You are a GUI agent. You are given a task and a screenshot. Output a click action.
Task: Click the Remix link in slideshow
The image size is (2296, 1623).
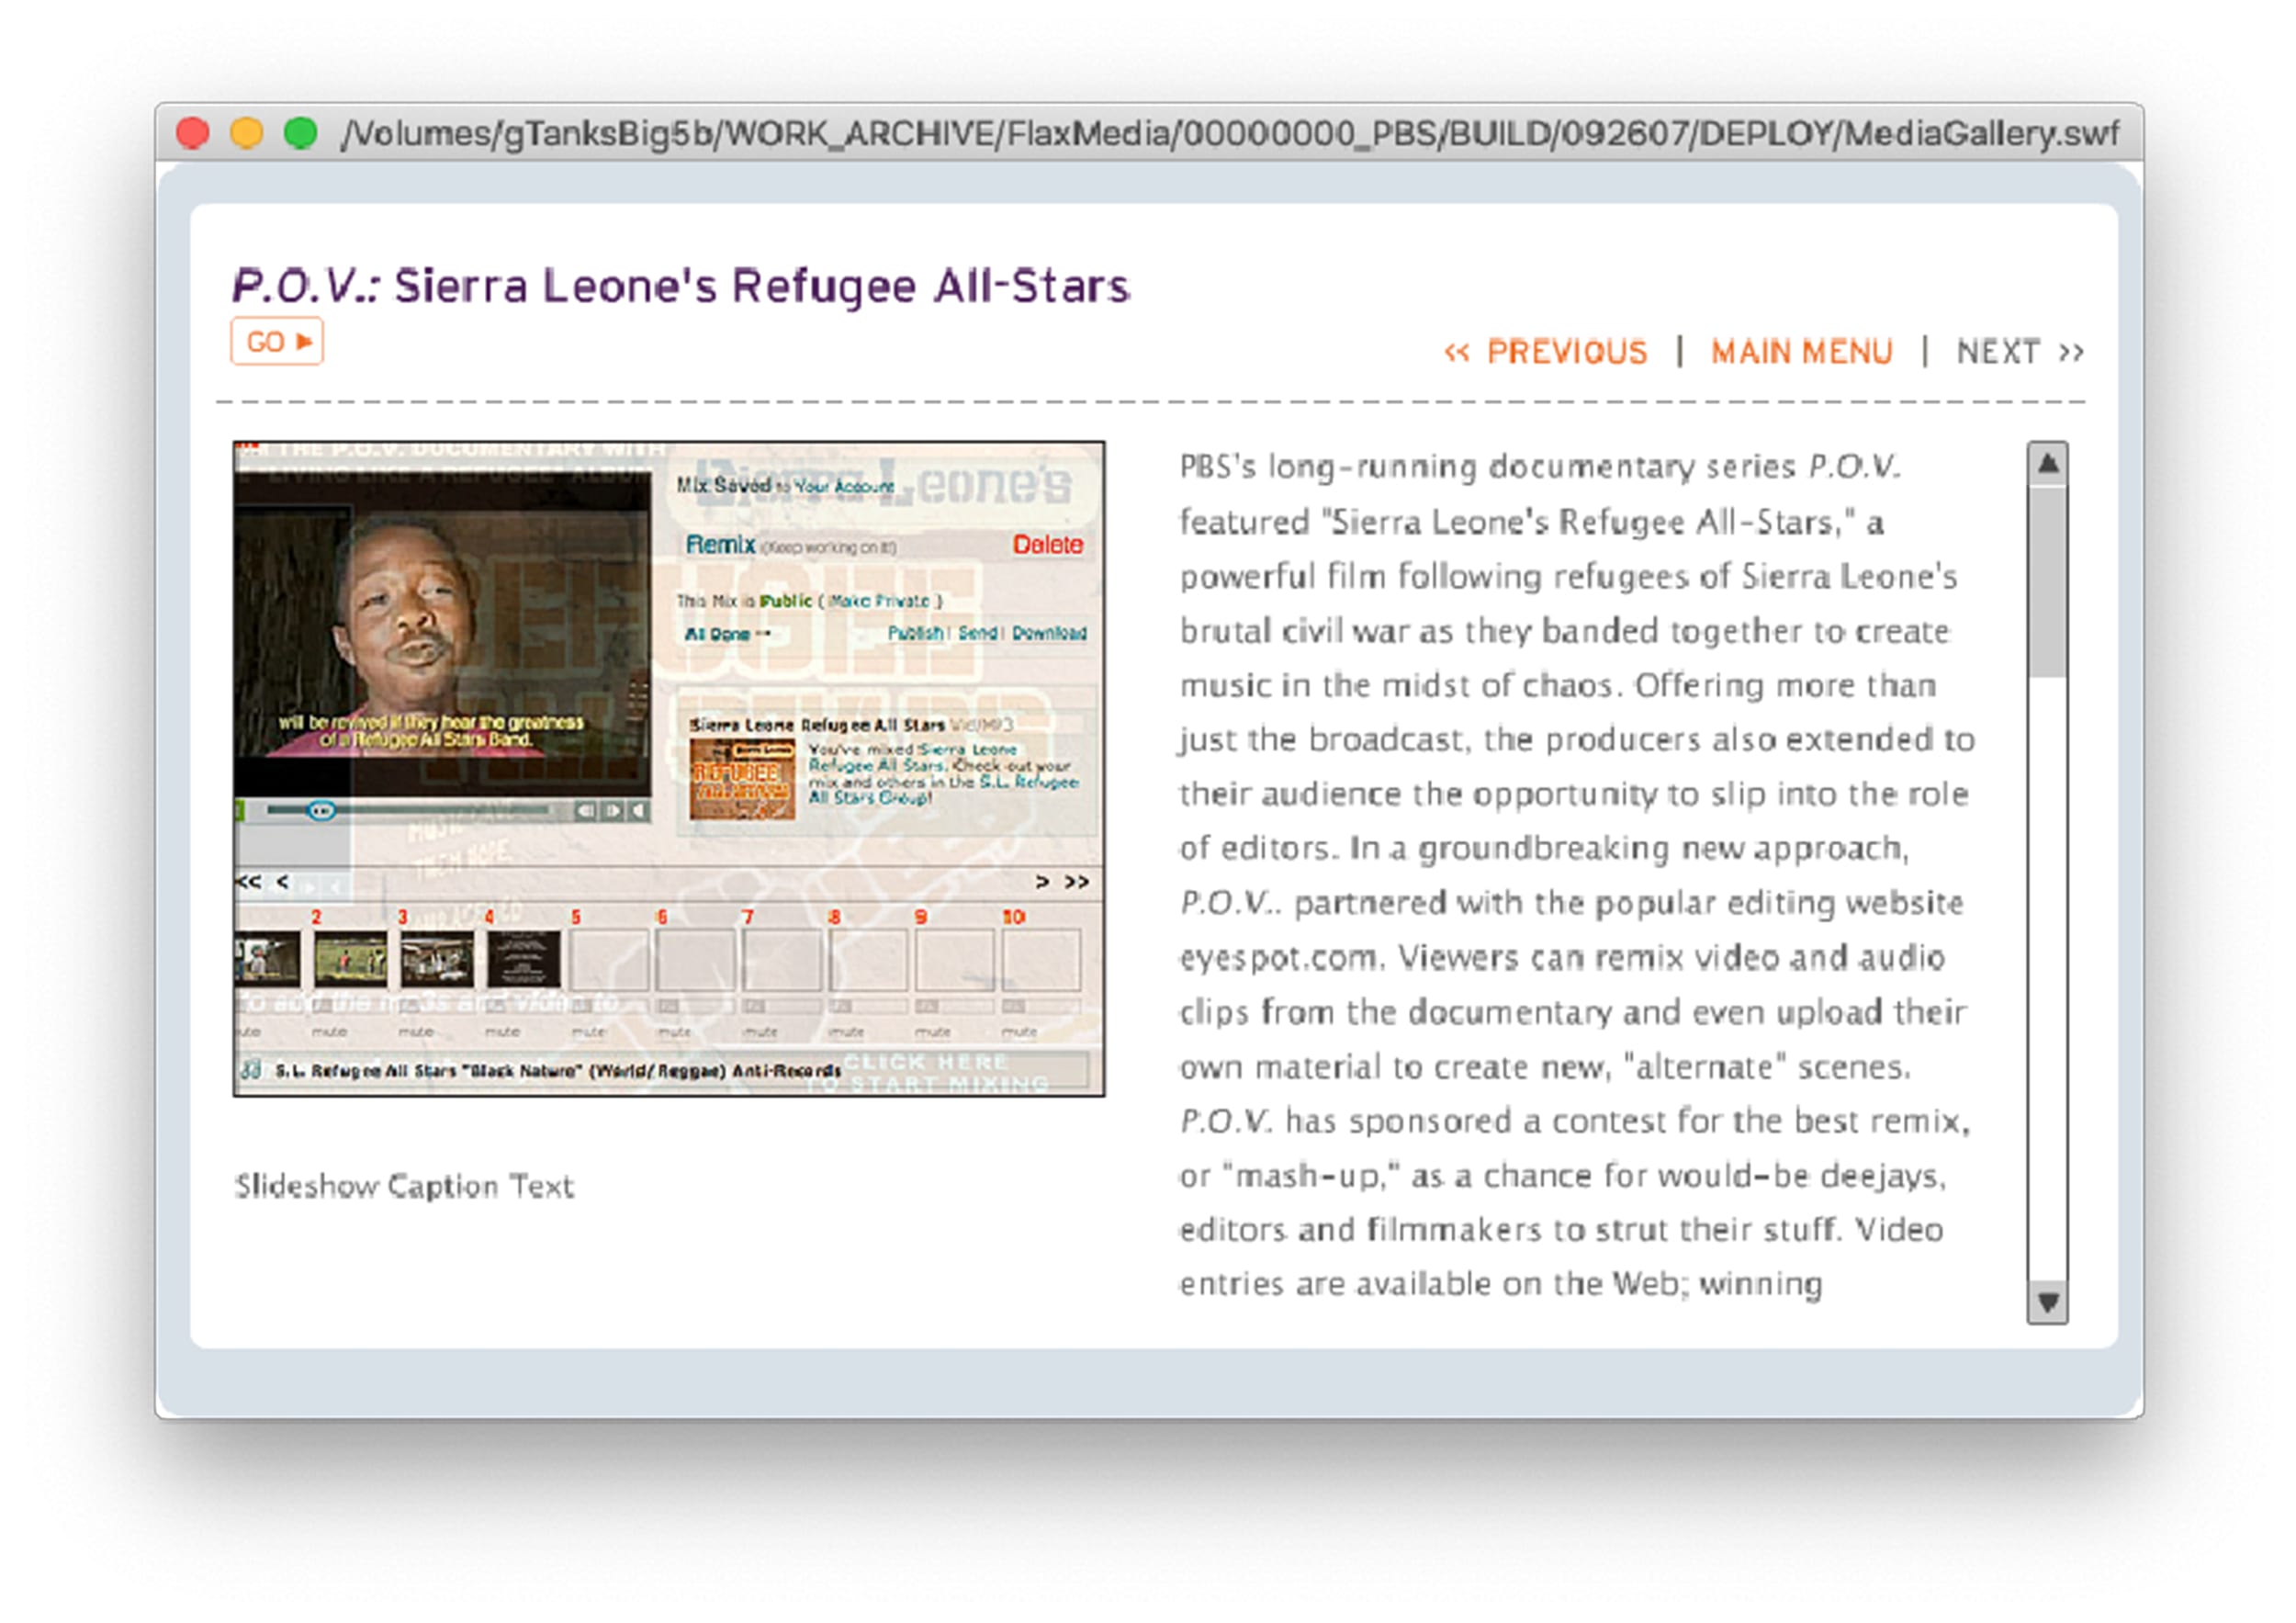tap(719, 545)
